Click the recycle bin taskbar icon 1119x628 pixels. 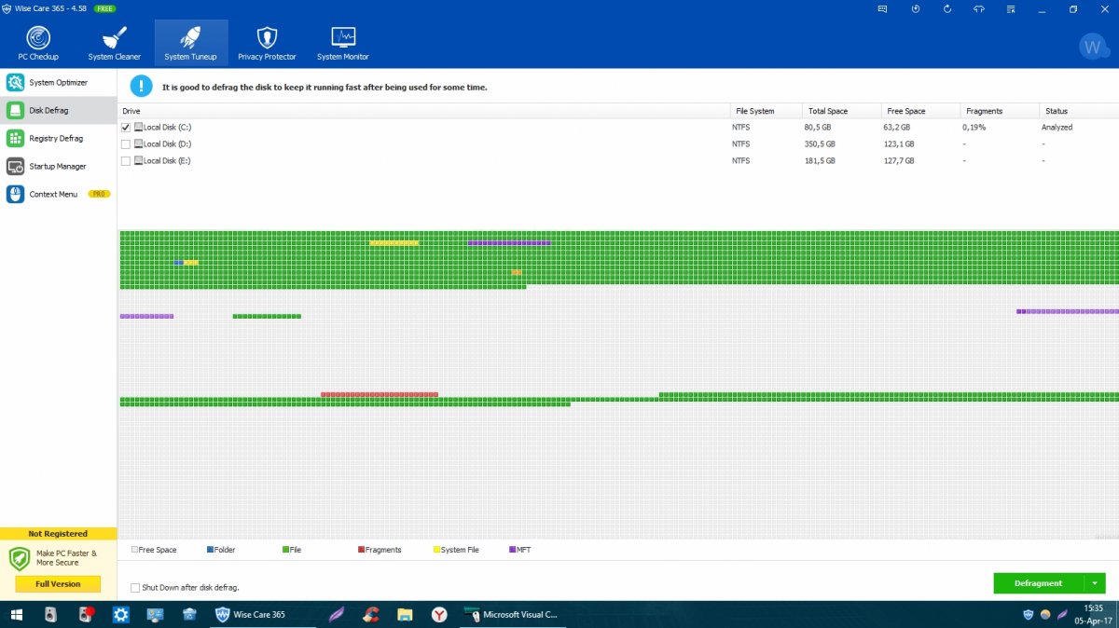[x=189, y=614]
